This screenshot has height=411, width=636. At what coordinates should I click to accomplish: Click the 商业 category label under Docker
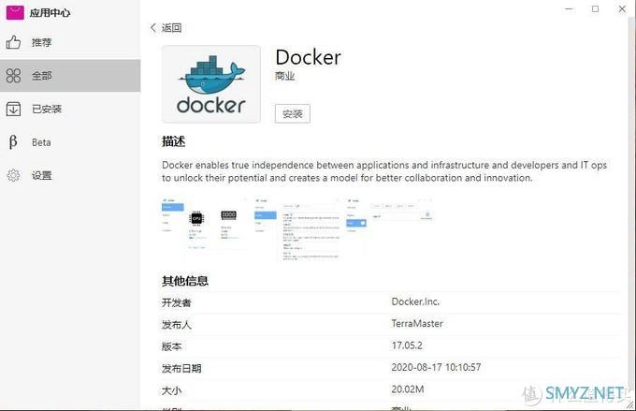[284, 76]
